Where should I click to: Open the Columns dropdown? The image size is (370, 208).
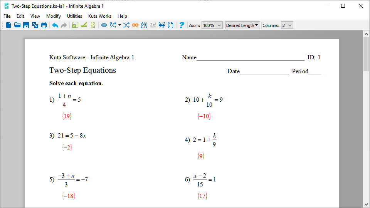pyautogui.click(x=287, y=25)
